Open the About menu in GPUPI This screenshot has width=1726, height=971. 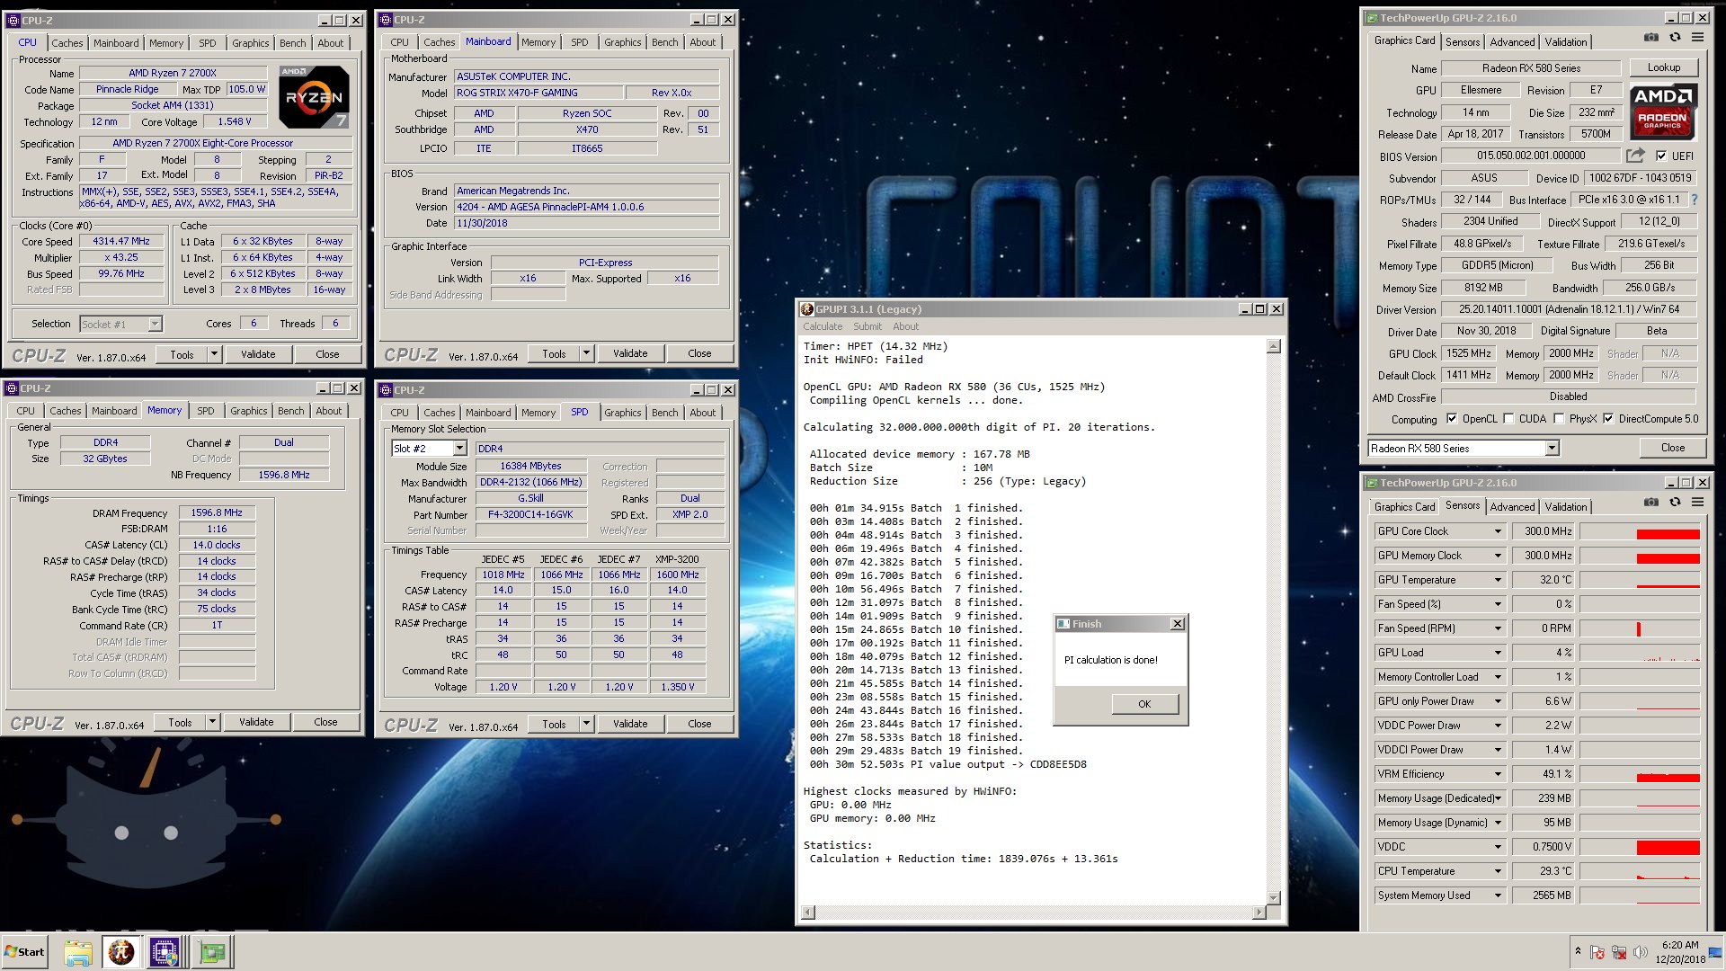905,326
